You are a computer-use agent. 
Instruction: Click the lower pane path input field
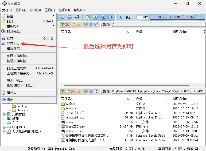pos(158,92)
